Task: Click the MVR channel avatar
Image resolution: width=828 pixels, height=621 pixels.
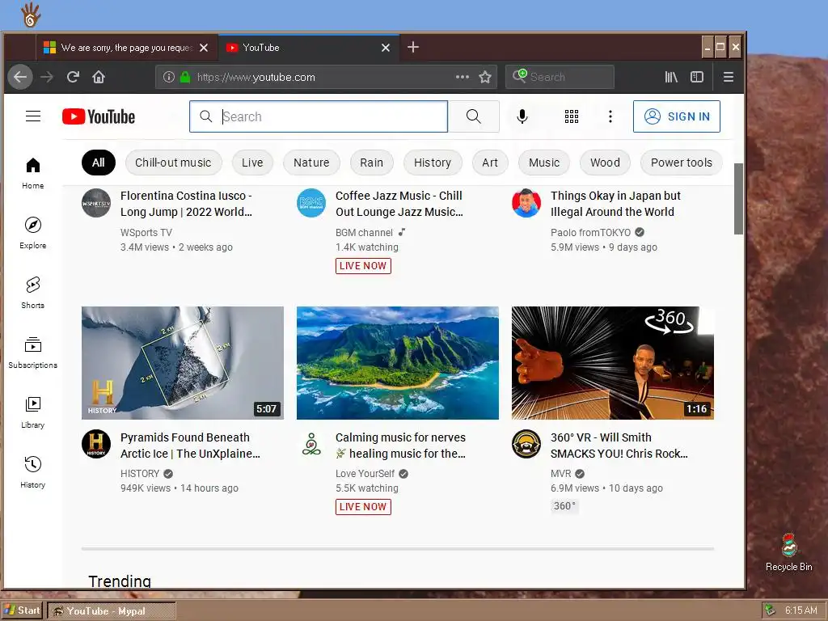Action: coord(526,444)
